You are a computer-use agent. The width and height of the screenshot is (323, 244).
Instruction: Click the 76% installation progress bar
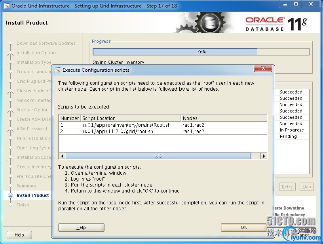[201, 51]
